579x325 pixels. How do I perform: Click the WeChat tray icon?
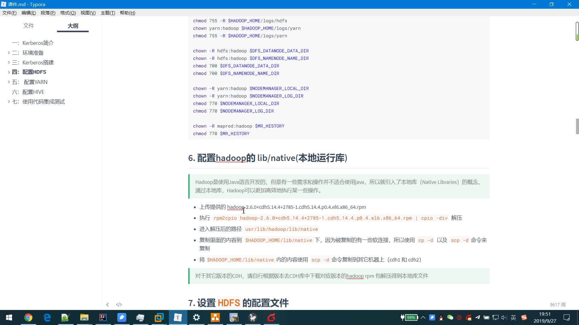450,317
